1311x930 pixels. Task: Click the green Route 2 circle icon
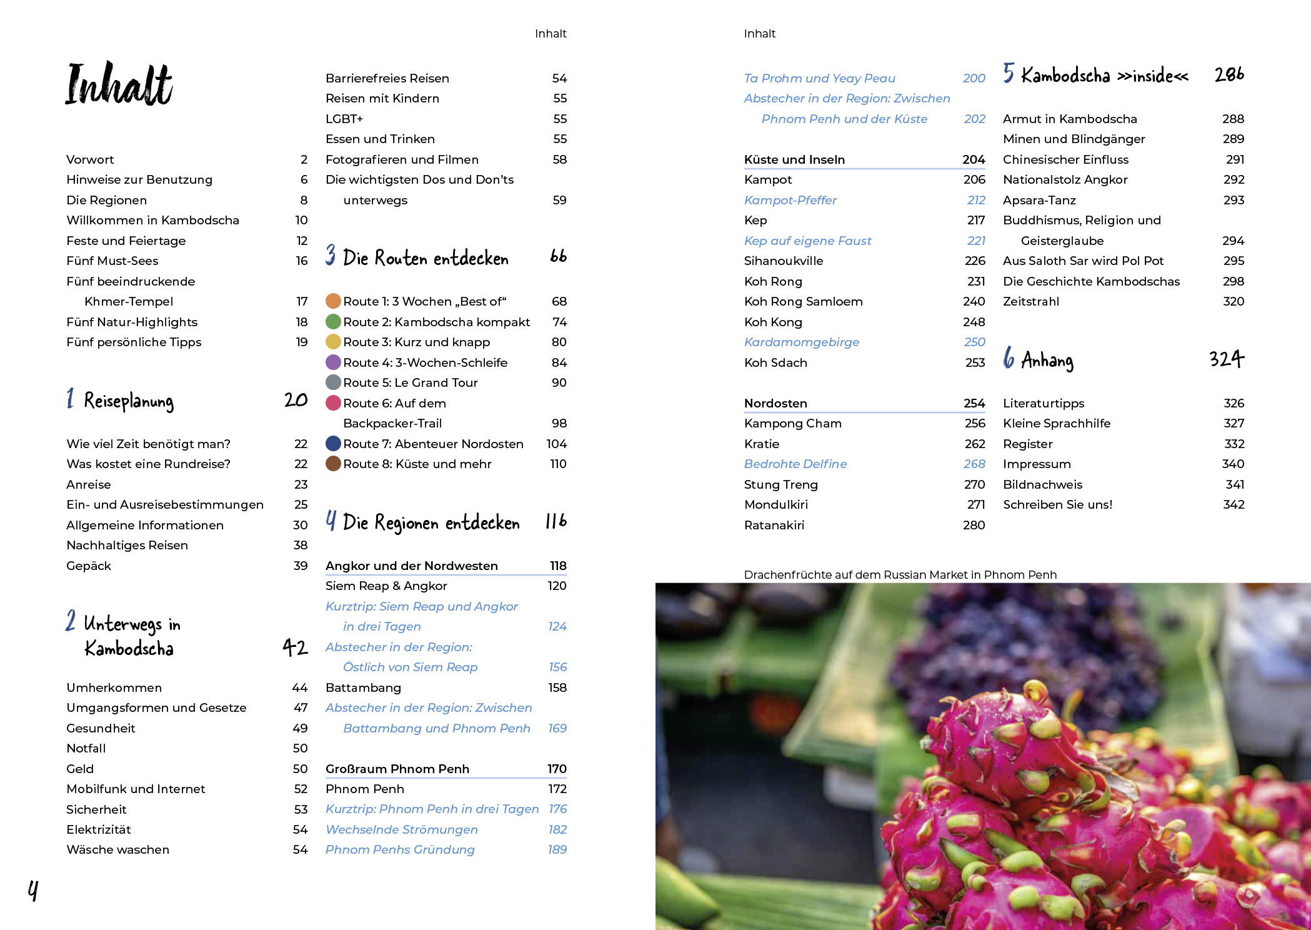pyautogui.click(x=333, y=322)
